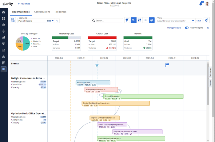This screenshot has height=142, width=215.
Task: Open the Scenario Plan of Record dropdown
Action: tap(53, 21)
